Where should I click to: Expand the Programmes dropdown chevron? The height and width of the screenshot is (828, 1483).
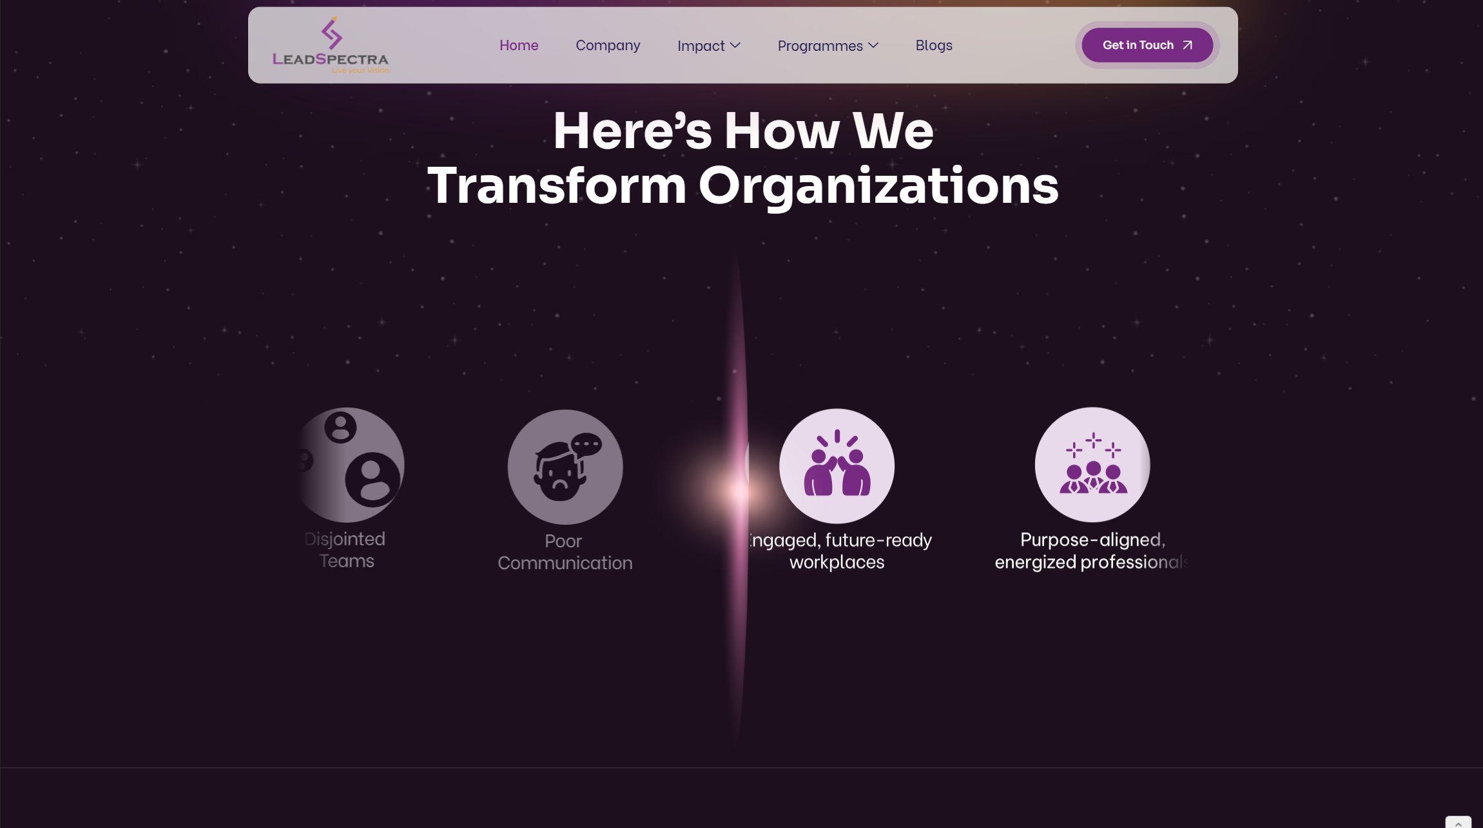pos(873,45)
